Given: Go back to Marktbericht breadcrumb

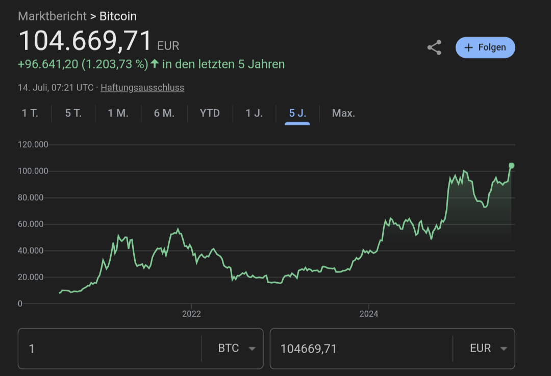Looking at the screenshot, I should pos(52,16).
